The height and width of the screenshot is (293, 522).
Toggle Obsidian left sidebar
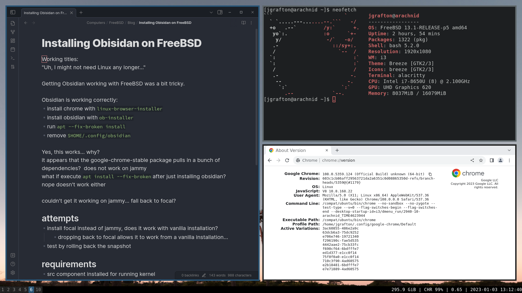[x=13, y=12]
